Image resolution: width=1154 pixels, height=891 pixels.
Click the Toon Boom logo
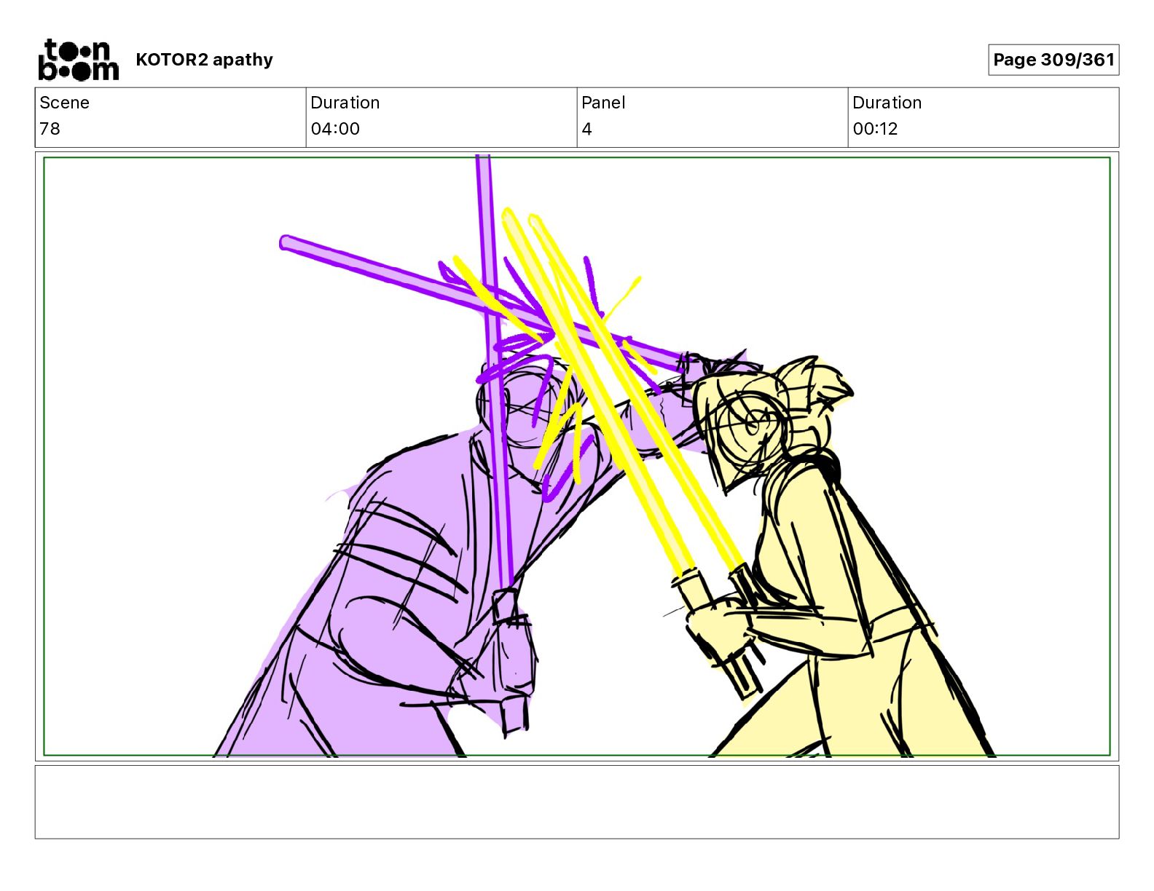[x=78, y=60]
